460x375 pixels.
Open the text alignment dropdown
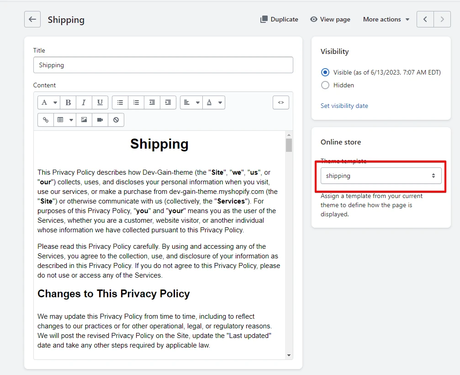[x=191, y=102]
